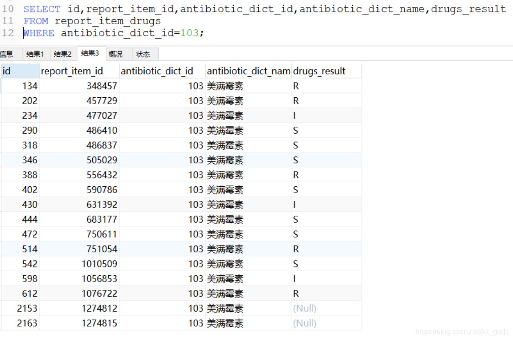Select the cell containing report_item_id 348457
The image size is (513, 340).
pos(100,86)
